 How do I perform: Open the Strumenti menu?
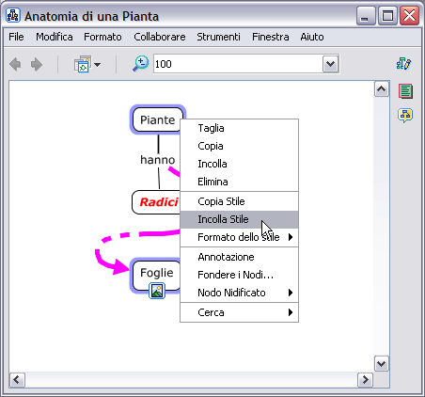click(218, 37)
